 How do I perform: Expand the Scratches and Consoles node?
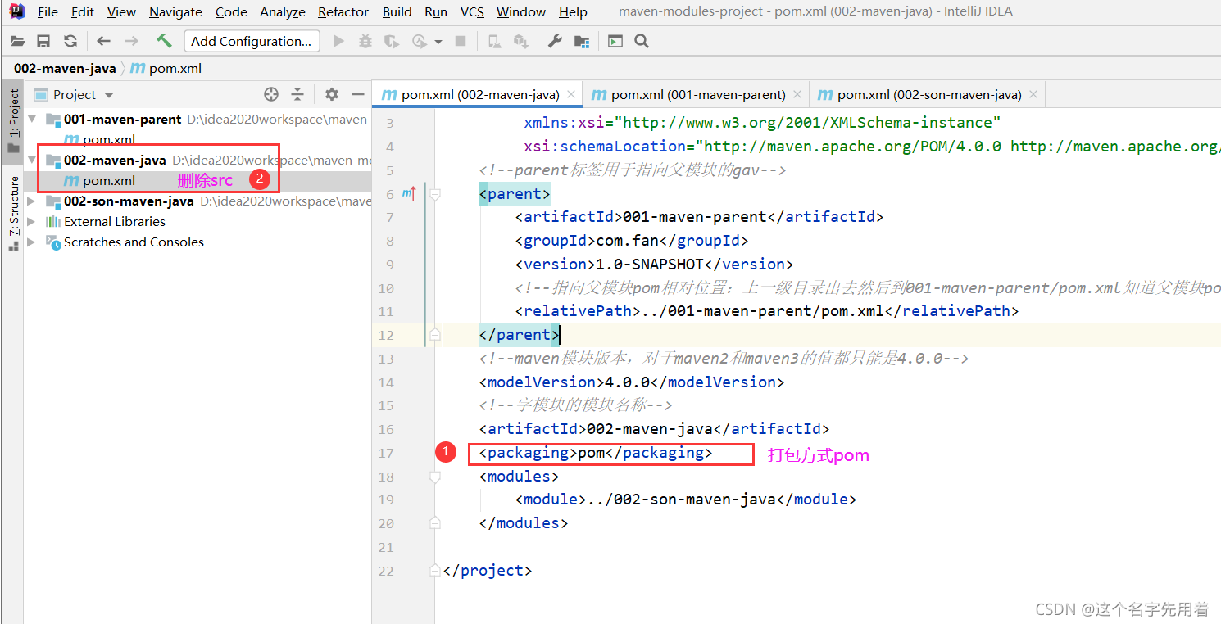[32, 242]
